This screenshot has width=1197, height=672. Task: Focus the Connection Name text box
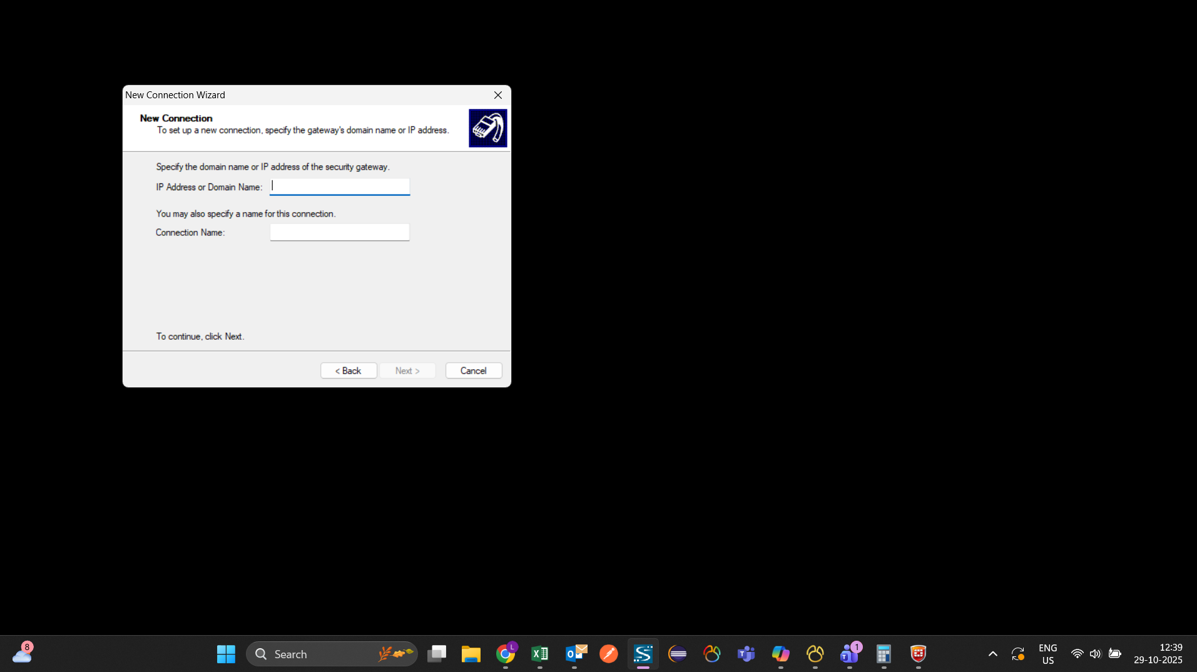(340, 232)
